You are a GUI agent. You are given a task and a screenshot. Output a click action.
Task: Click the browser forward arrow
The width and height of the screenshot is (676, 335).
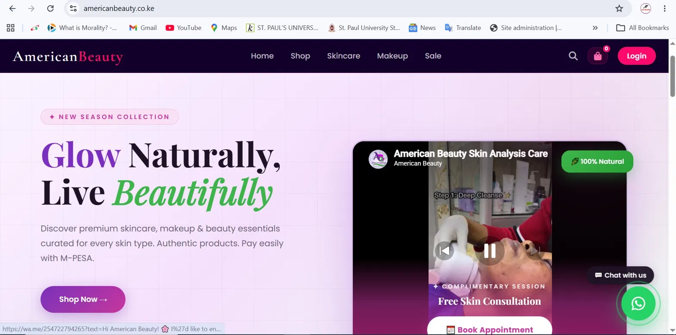pyautogui.click(x=31, y=8)
